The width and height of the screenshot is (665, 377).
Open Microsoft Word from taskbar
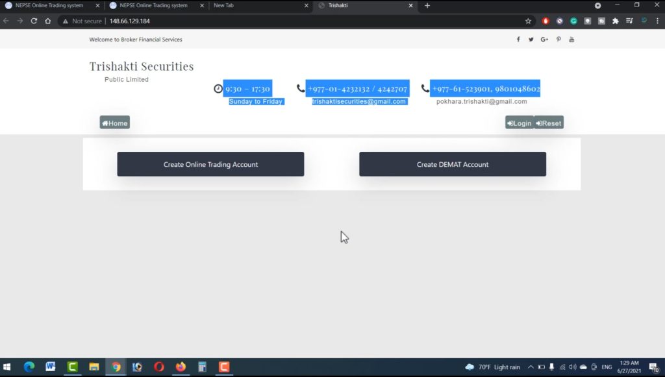pos(51,367)
